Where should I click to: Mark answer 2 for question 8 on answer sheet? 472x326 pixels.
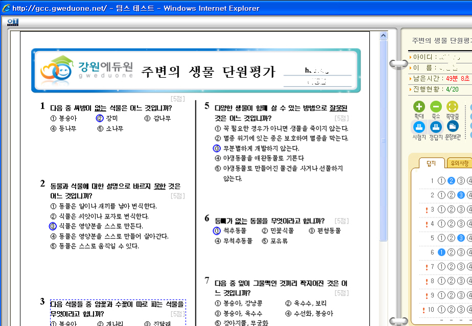(x=451, y=281)
